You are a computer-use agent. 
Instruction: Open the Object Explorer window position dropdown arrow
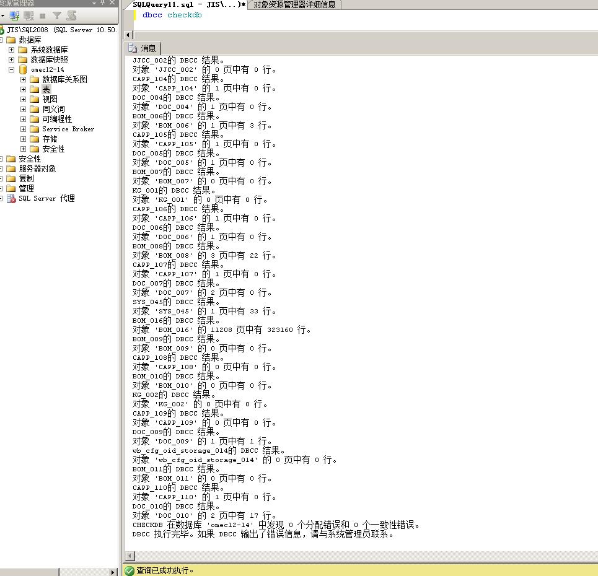94,3
